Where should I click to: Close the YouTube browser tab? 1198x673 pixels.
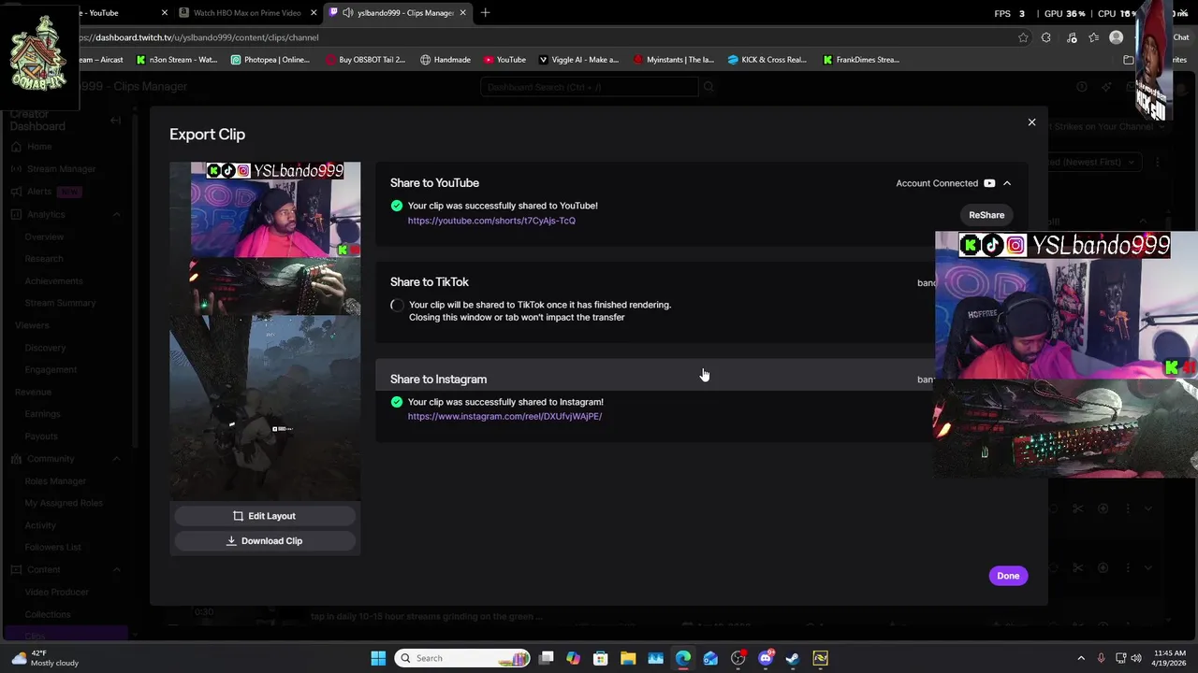coord(165,13)
